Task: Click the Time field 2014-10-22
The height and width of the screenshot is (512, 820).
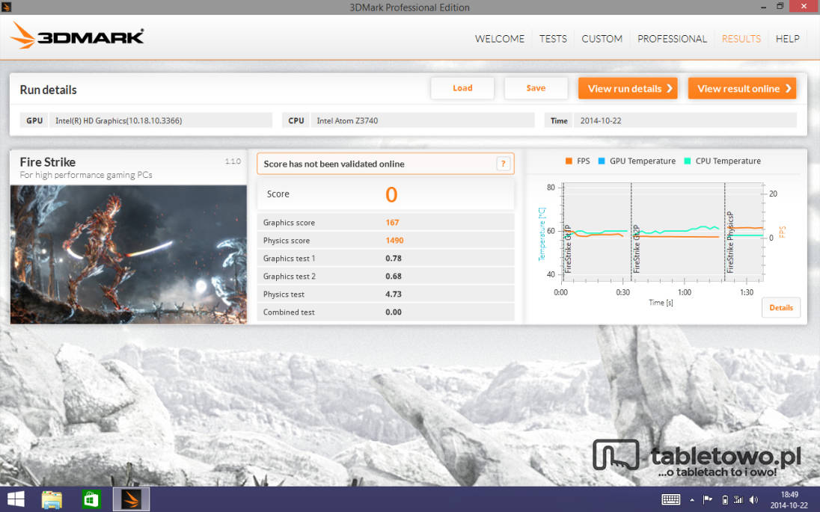Action: pos(685,120)
